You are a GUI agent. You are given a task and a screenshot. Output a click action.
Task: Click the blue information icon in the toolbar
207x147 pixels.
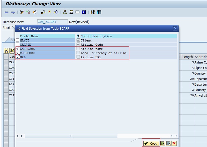click(x=84, y=12)
